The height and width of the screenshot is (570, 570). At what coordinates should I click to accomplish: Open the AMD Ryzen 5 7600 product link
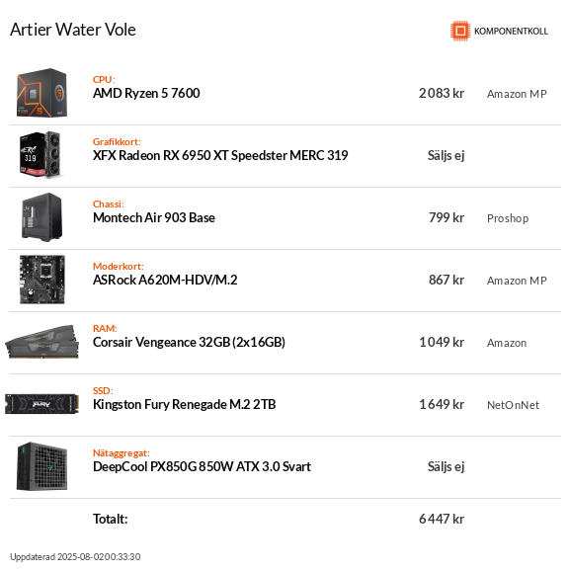(x=146, y=94)
